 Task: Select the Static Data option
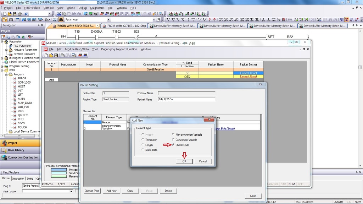tap(143, 150)
